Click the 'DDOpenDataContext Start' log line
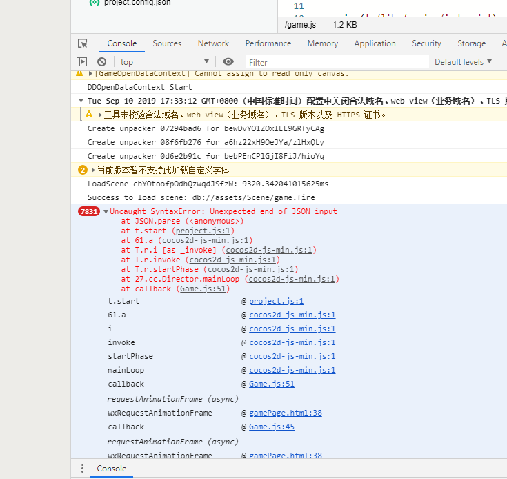The height and width of the screenshot is (479, 507). click(x=139, y=88)
